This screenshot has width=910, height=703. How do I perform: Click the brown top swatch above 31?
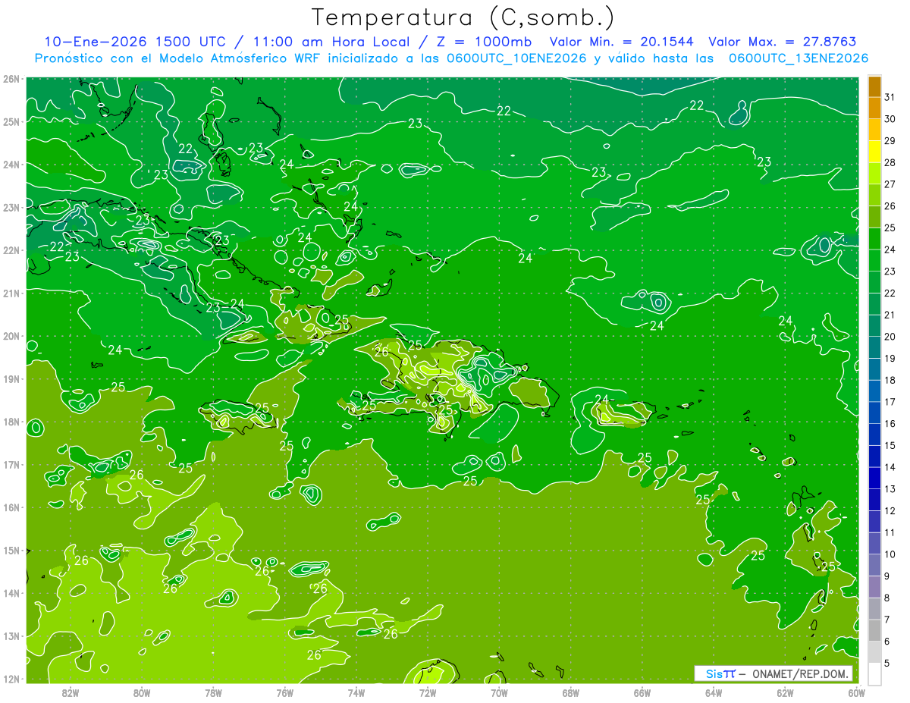[x=874, y=87]
